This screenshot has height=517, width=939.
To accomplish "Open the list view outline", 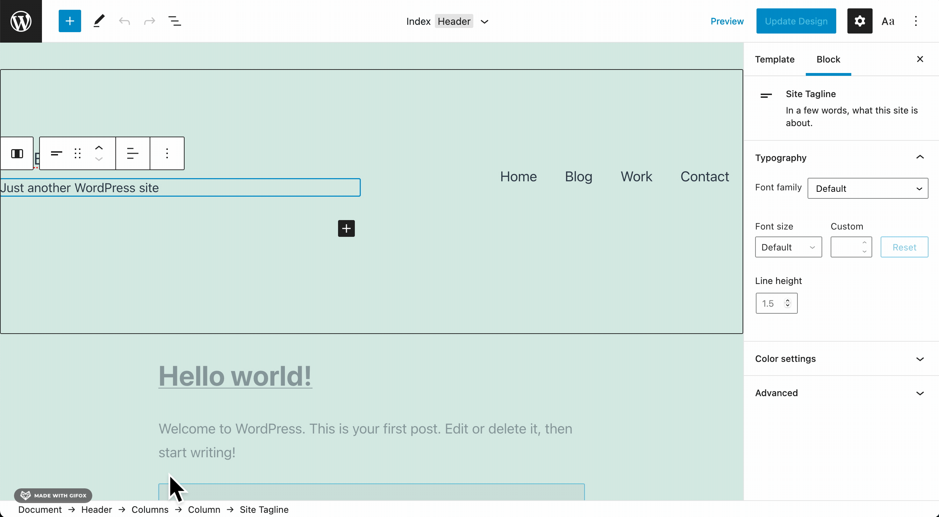I will (x=174, y=21).
